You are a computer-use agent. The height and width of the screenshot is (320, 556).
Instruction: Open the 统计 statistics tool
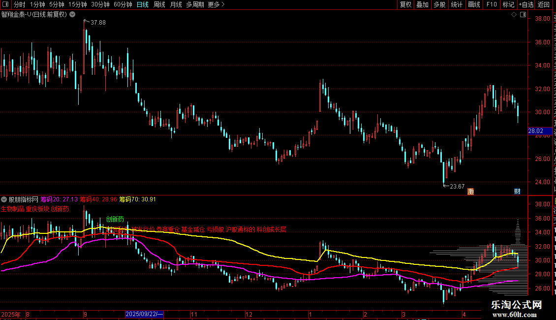[x=457, y=4]
